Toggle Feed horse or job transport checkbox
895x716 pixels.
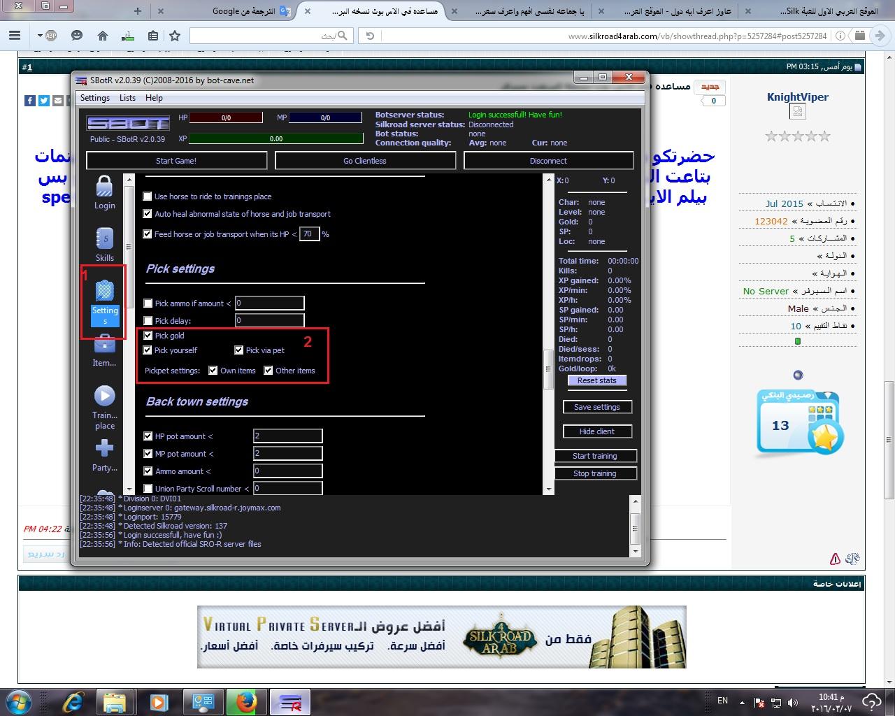pos(148,234)
